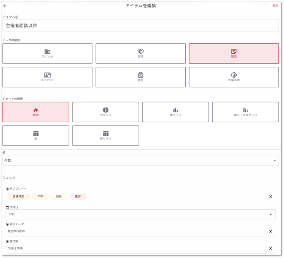284x258 pixels.
Task: Select the 積み上げ棒グラフ chart type
Action: [245, 112]
